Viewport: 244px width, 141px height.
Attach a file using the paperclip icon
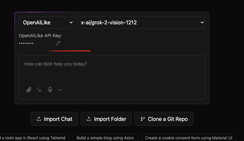[x=29, y=89]
